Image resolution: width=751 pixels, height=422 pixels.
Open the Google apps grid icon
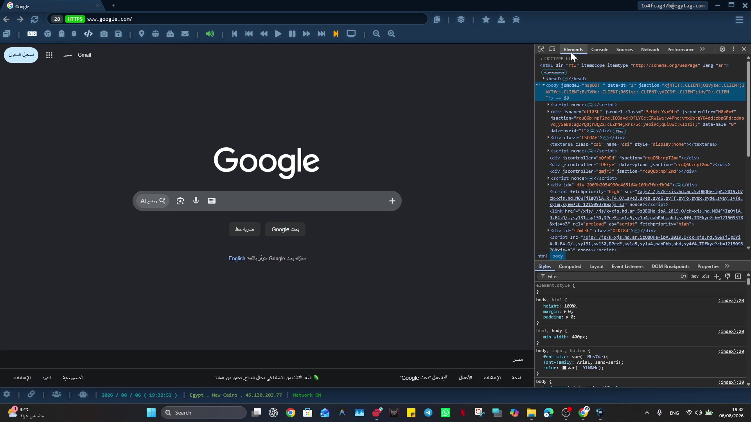[x=49, y=55]
